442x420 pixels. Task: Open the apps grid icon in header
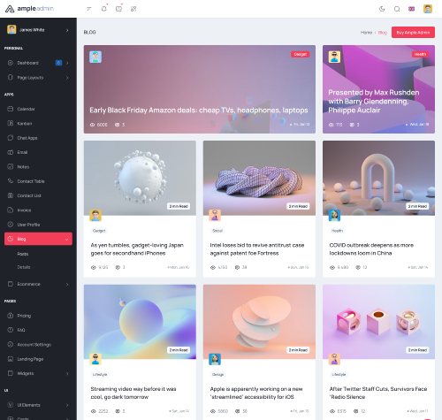(133, 9)
